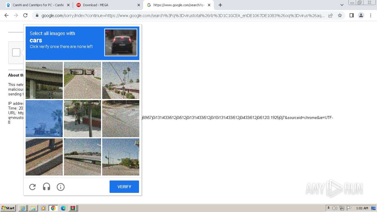Get an audio challenge via headphones icon
This screenshot has height=212, width=377.
pyautogui.click(x=47, y=187)
